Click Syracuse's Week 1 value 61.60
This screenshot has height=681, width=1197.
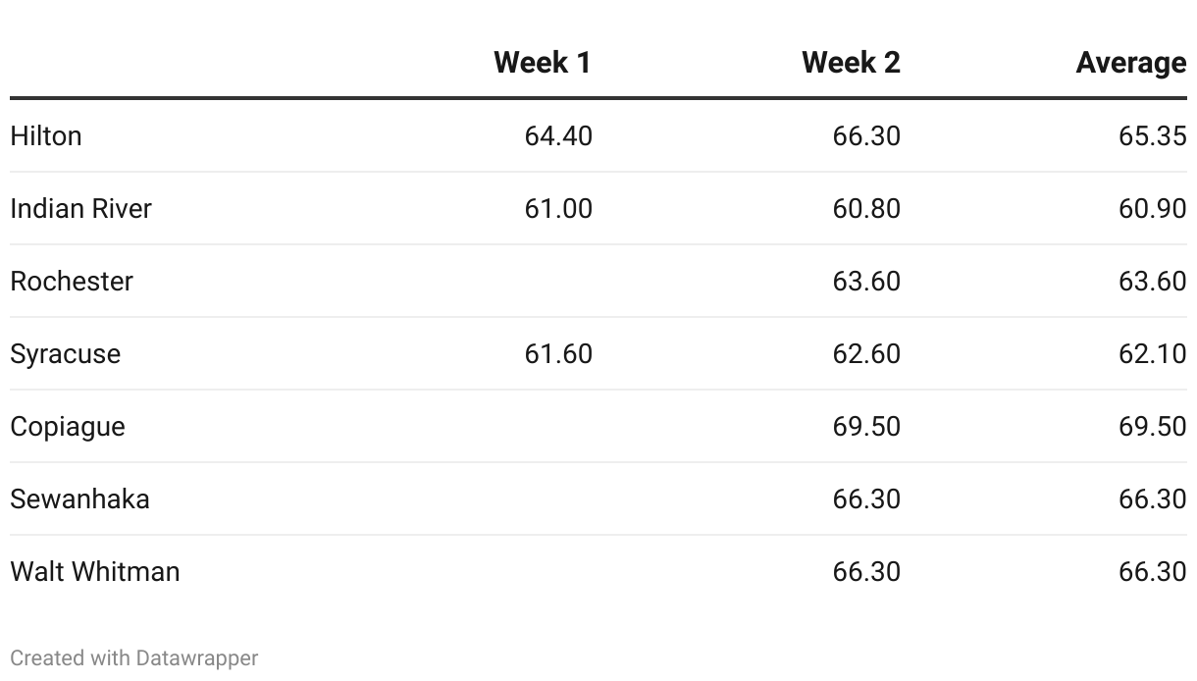558,353
